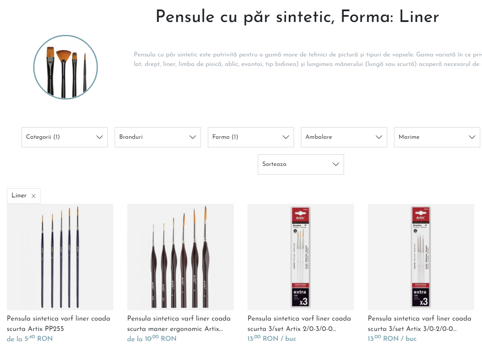
Task: Click the price de la 5.40 RON
Action: [30, 338]
